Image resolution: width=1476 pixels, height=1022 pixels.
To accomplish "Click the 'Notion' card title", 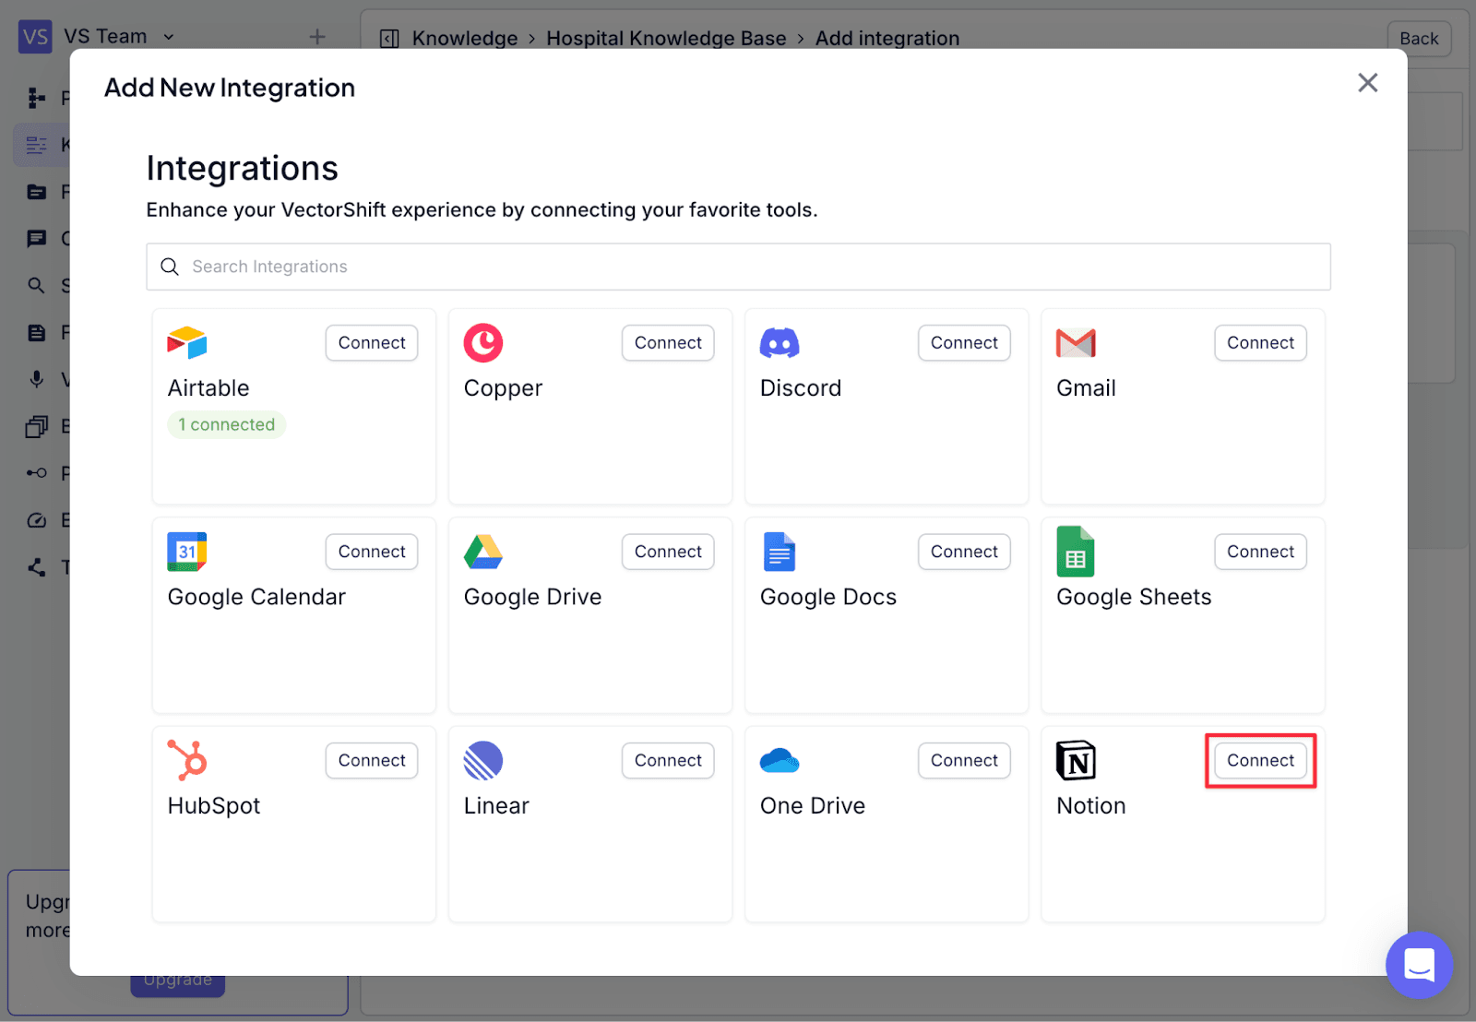I will [x=1091, y=806].
